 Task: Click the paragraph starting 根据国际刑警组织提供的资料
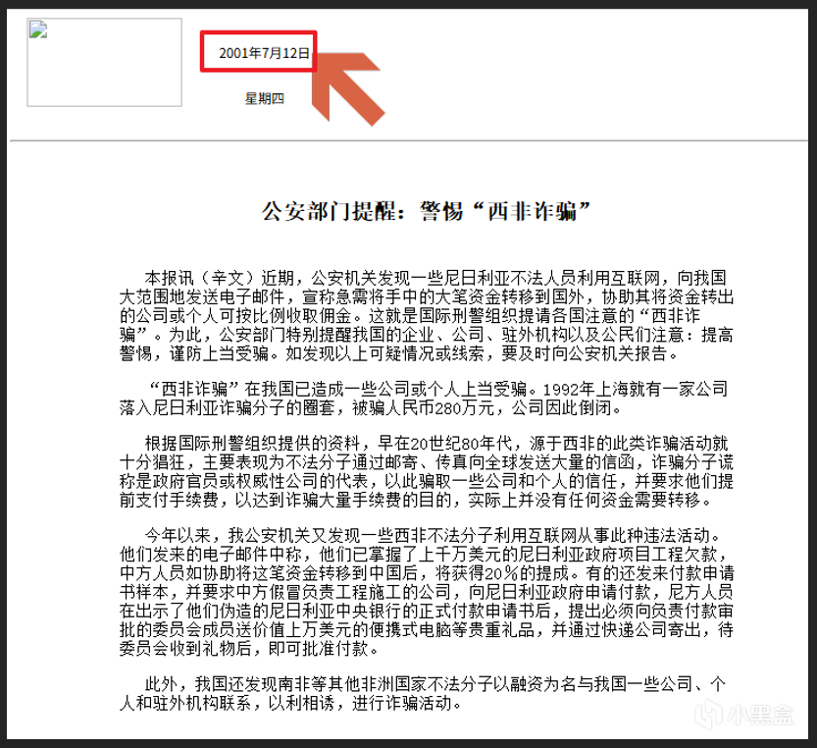(427, 471)
